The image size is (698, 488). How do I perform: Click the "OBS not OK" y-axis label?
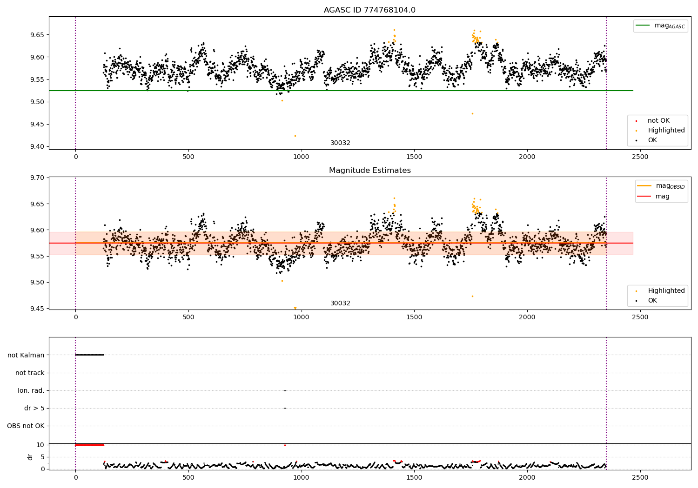pos(26,426)
